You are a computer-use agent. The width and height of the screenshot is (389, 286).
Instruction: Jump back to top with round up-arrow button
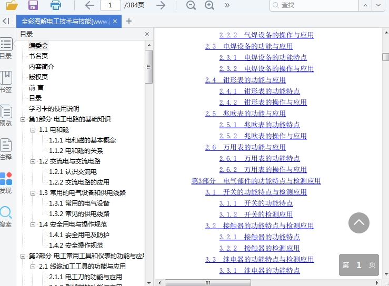(x=359, y=223)
